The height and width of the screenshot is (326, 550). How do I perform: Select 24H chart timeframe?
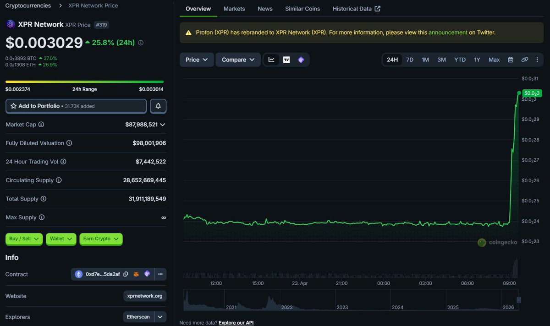coord(392,60)
